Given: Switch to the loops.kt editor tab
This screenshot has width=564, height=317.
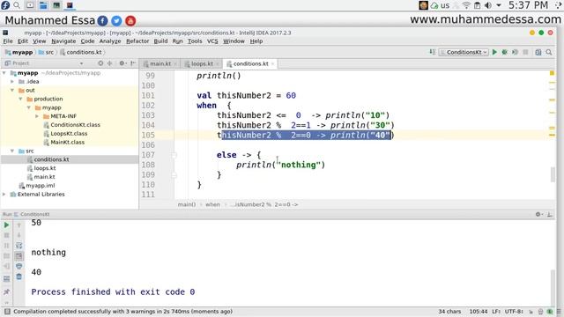Looking at the screenshot, I should click(x=202, y=63).
